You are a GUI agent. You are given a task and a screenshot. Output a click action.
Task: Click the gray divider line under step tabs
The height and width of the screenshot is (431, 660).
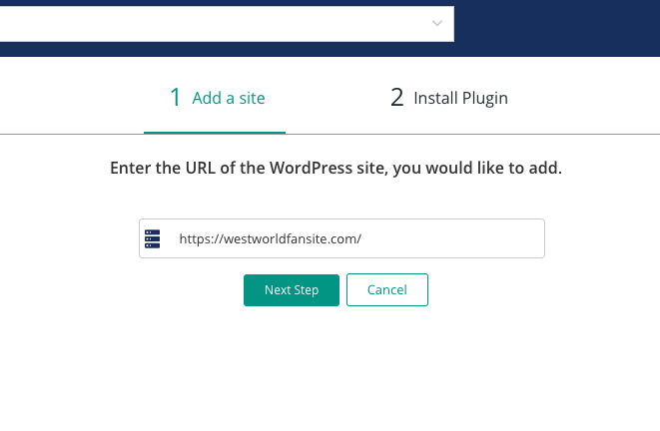coord(471,134)
